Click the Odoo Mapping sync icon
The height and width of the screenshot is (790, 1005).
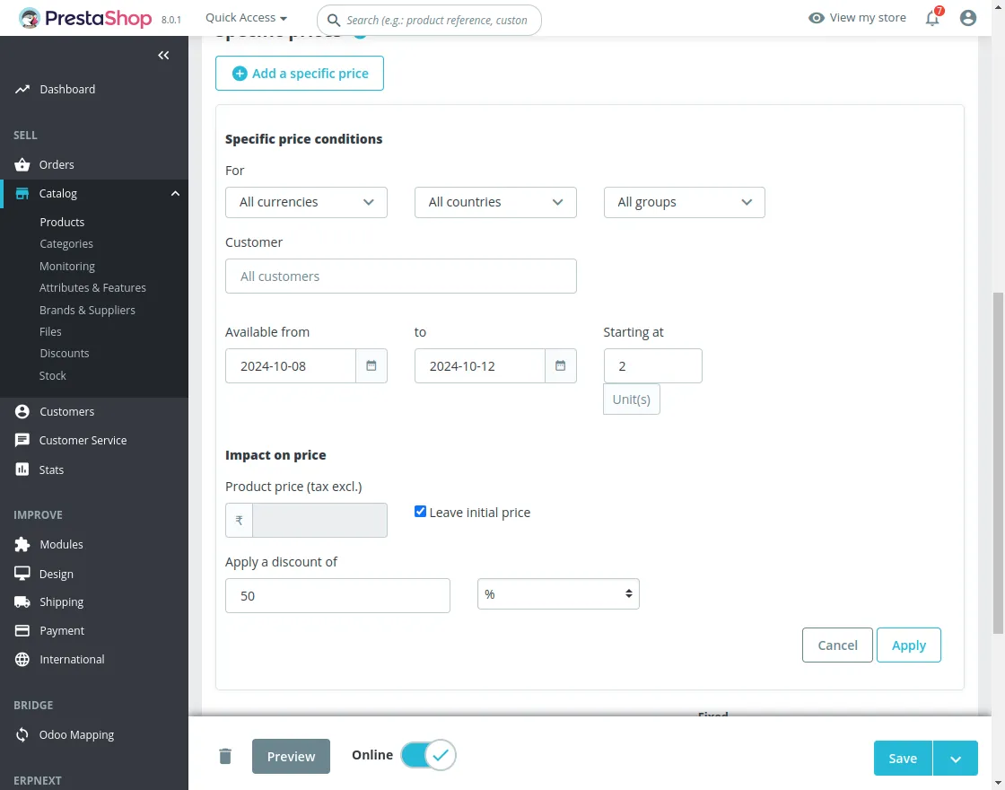22,735
